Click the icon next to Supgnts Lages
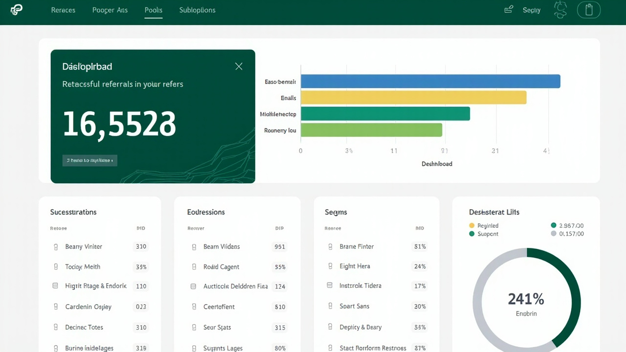Screen dimensions: 626x352 (x=194, y=348)
